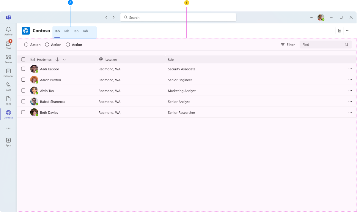Switch to the fourth Tab
This screenshot has width=357, height=212.
pos(85,31)
